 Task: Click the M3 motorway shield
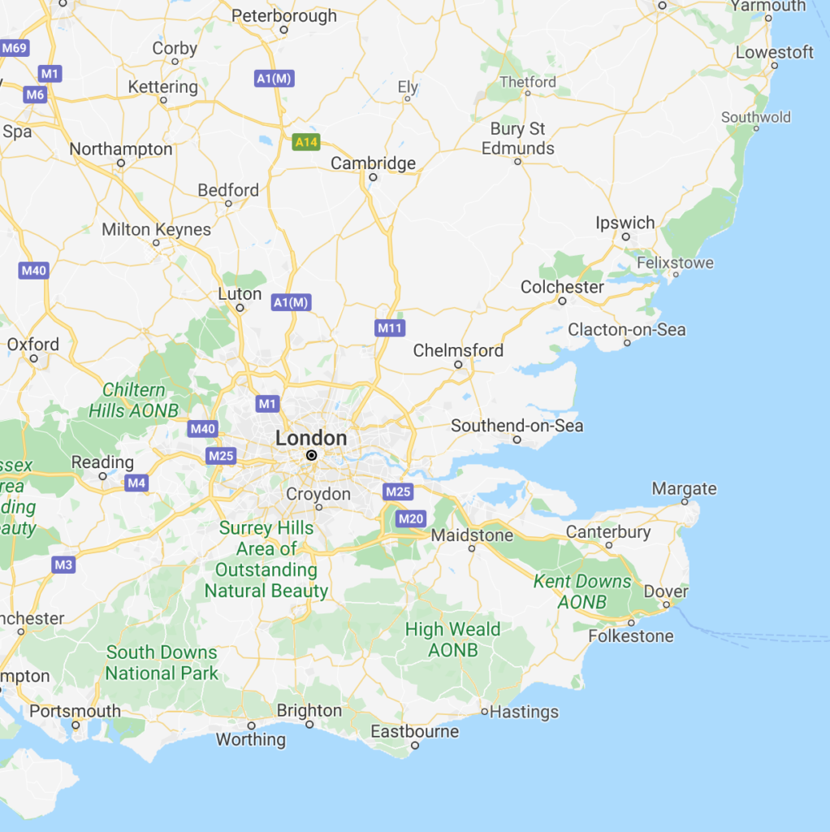pyautogui.click(x=63, y=565)
